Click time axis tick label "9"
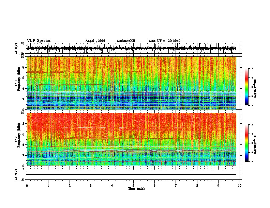 click(218, 186)
